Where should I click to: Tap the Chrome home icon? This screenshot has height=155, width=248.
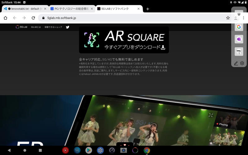[5, 18]
